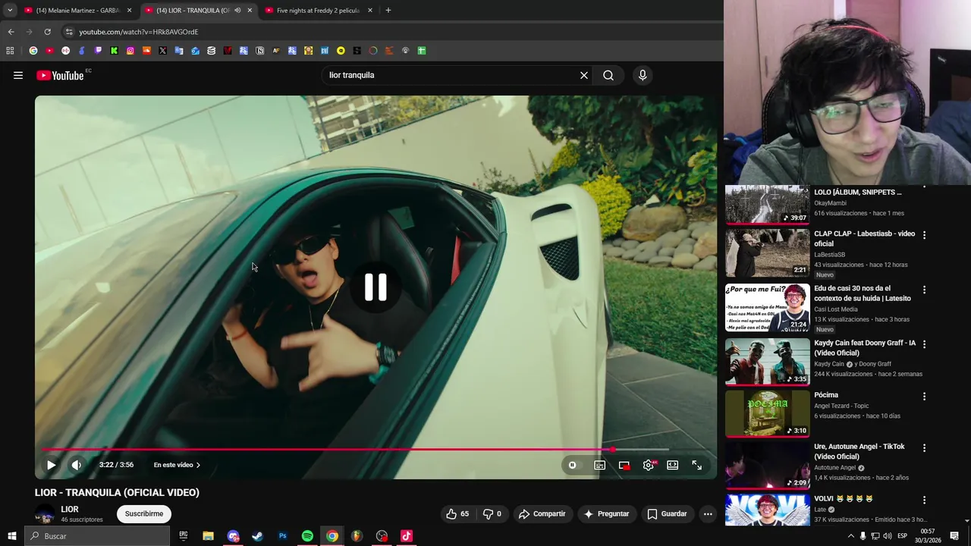Image resolution: width=971 pixels, height=546 pixels.
Task: Go back with browser back arrow
Action: click(x=11, y=32)
